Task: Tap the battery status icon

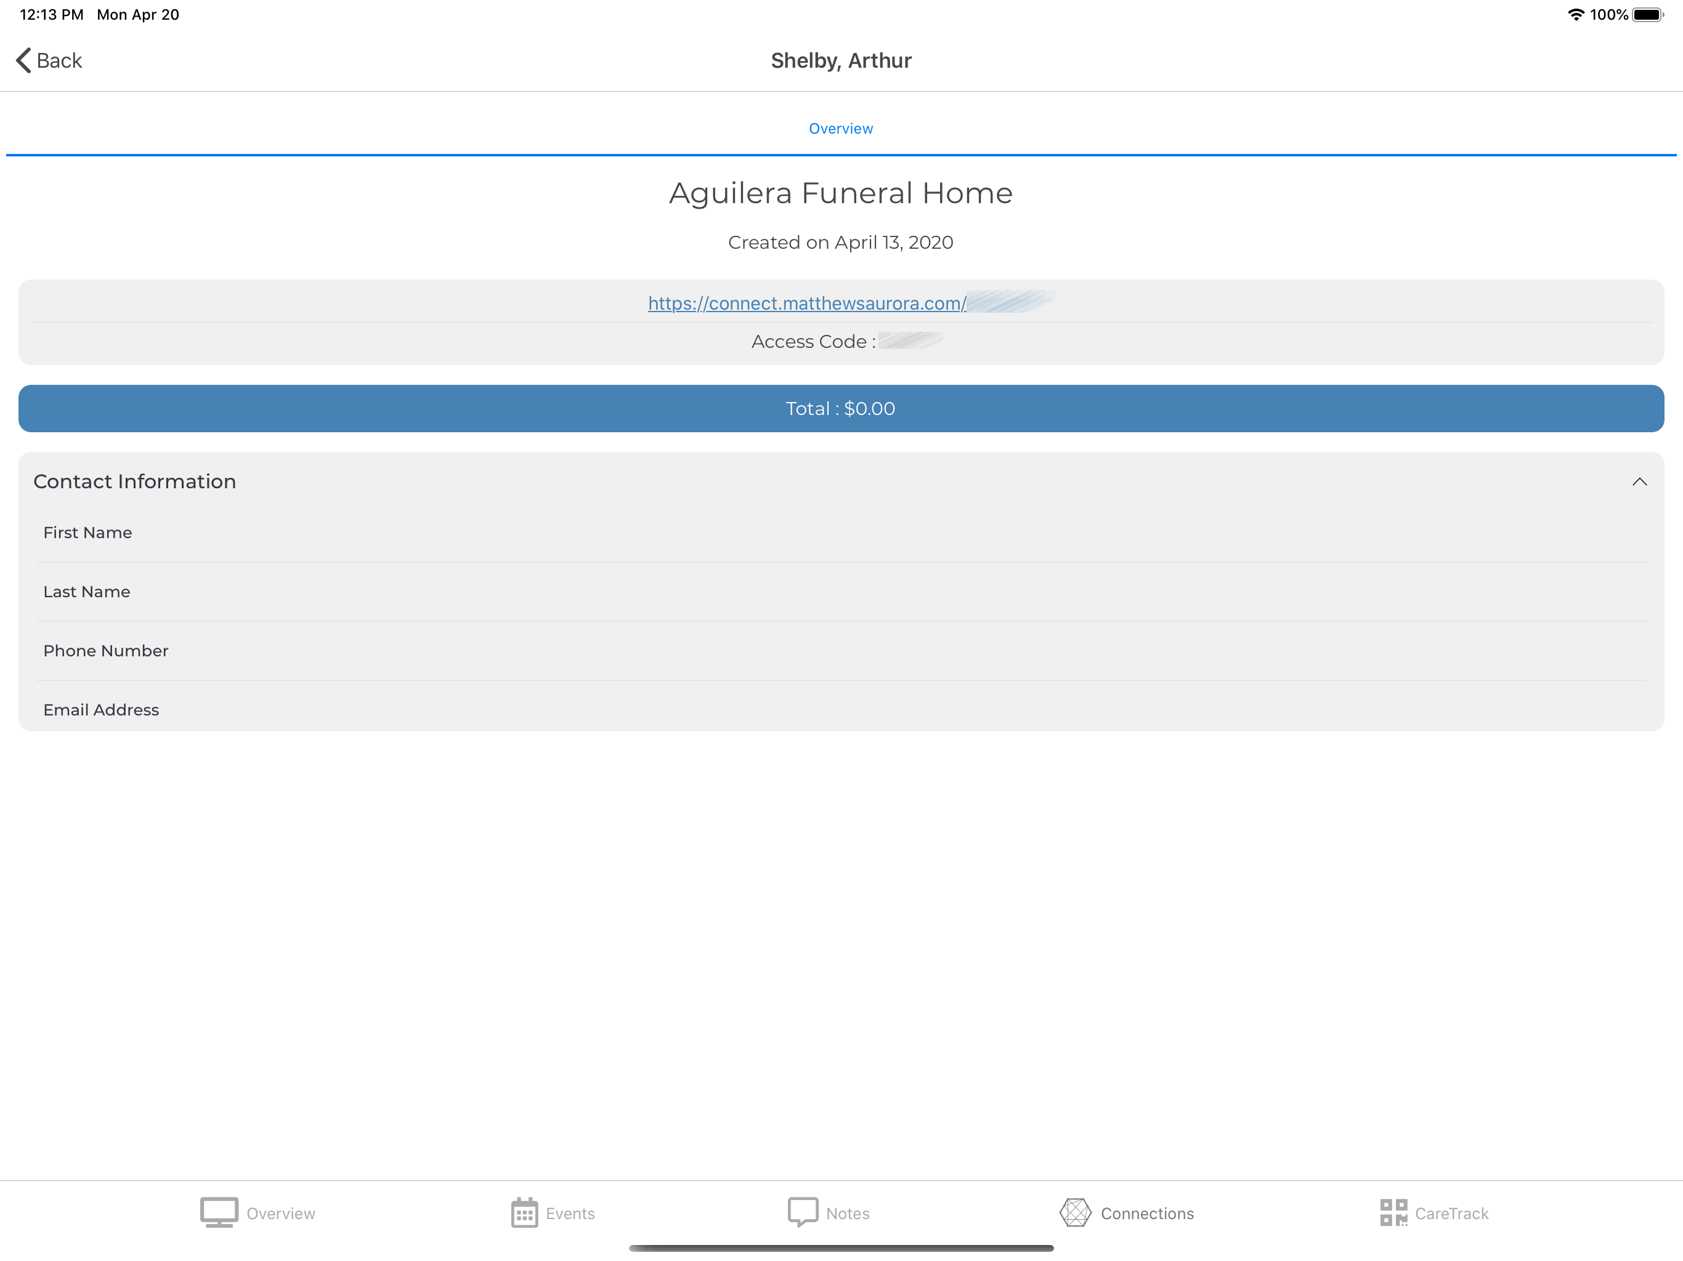Action: 1648,14
